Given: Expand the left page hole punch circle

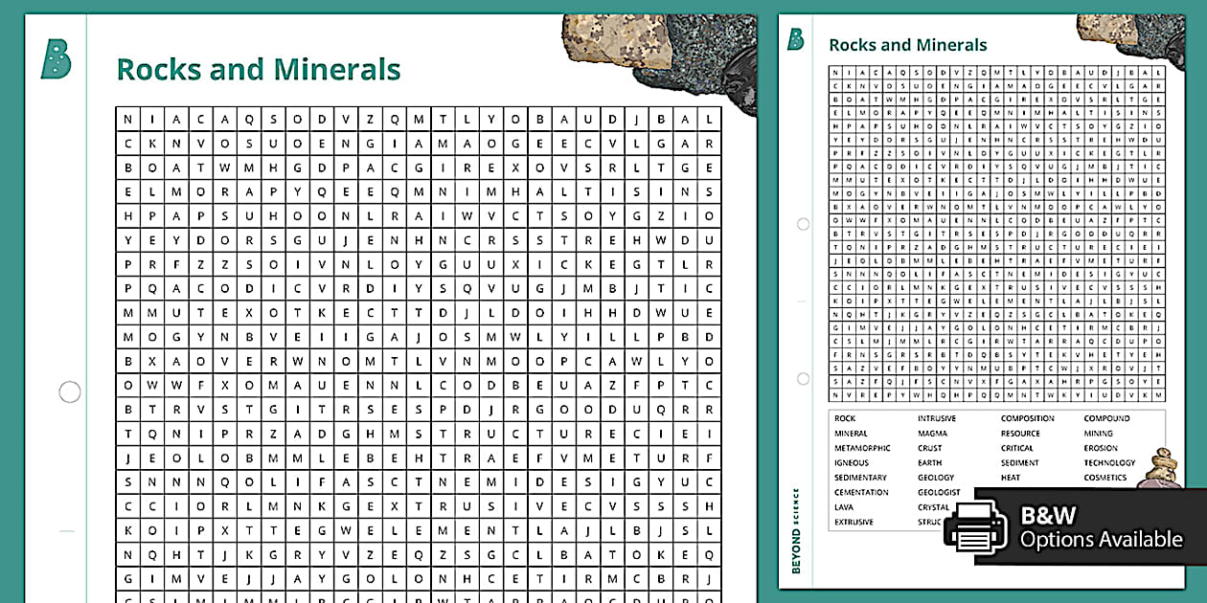Looking at the screenshot, I should coord(68,391).
